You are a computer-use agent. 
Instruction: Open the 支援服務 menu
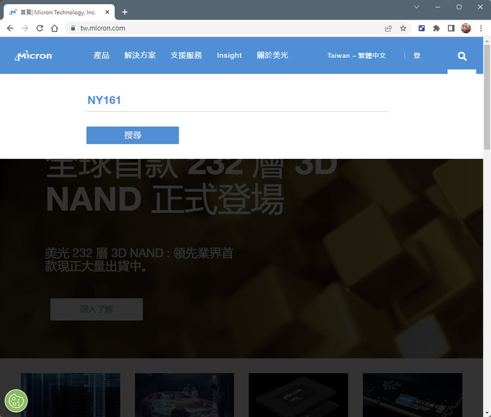pos(186,55)
